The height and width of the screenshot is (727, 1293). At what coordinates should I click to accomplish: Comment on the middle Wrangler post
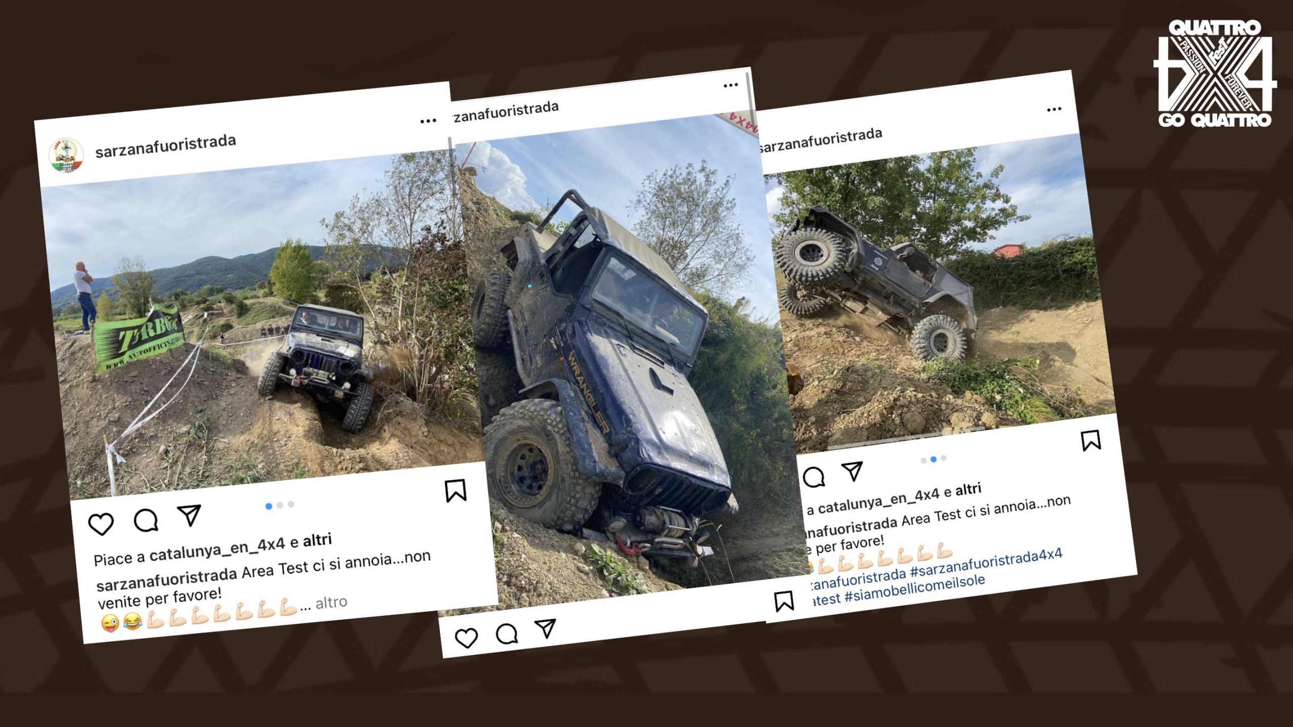(507, 634)
